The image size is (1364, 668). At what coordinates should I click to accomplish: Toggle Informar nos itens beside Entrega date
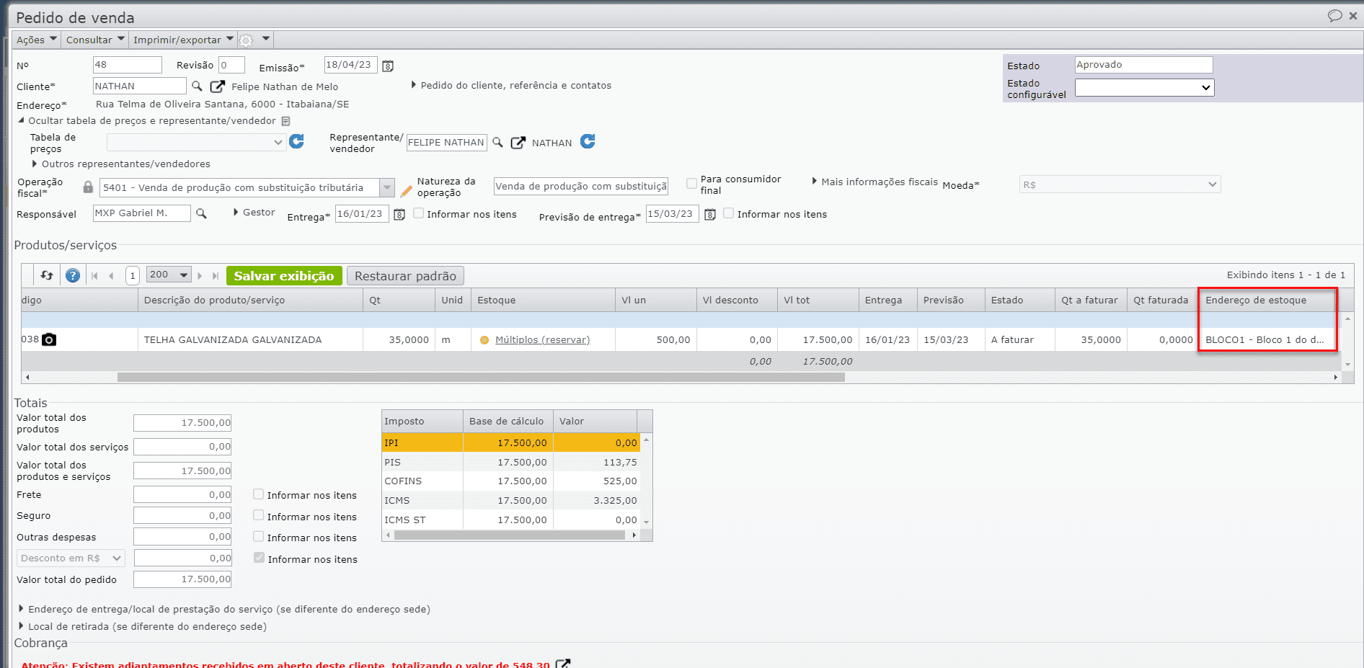coord(418,213)
